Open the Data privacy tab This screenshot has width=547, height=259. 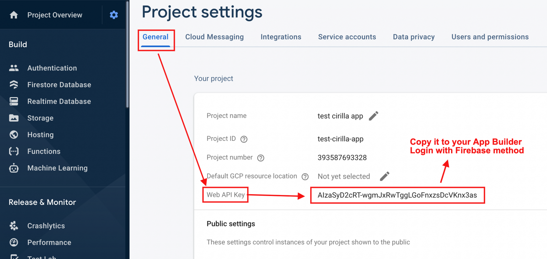click(413, 37)
